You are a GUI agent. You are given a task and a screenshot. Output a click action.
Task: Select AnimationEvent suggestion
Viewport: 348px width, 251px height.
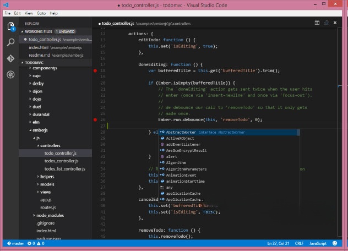tap(229, 175)
